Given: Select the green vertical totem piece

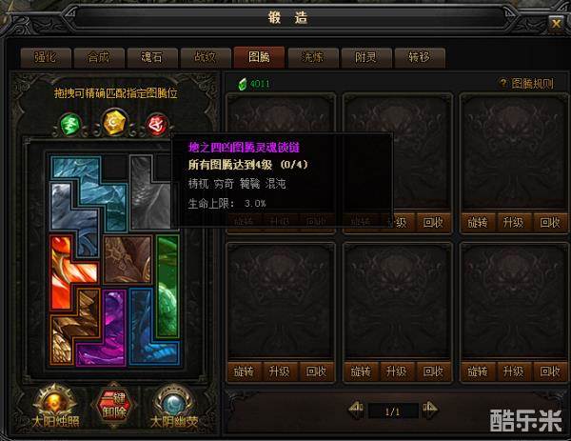Looking at the screenshot, I should point(167,287).
